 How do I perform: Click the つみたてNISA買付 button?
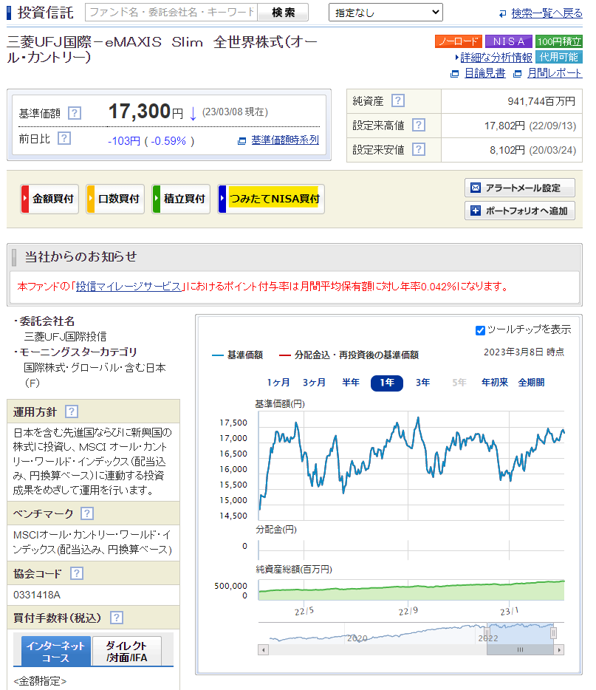[271, 199]
